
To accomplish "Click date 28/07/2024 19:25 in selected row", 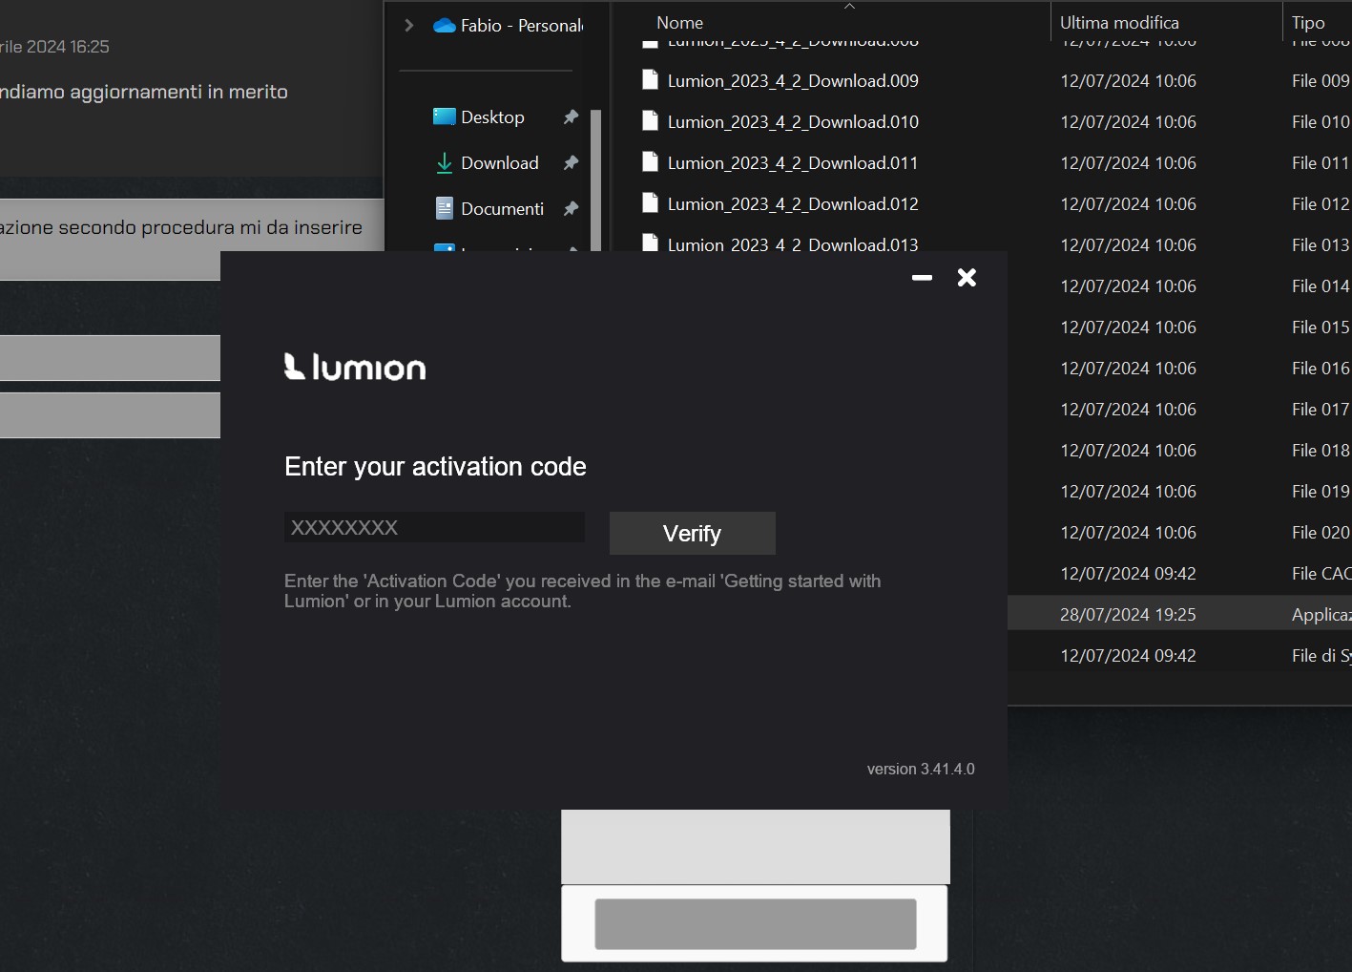I will click(1128, 615).
